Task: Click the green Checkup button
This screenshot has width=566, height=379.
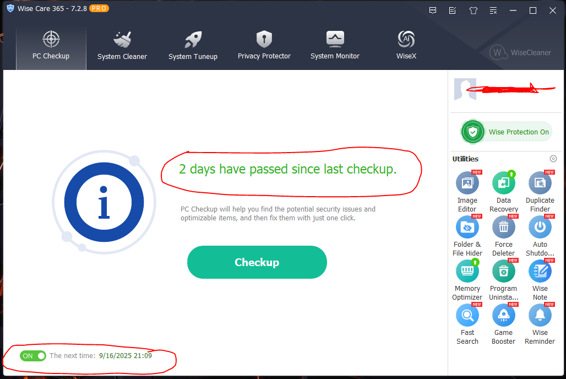Action: [257, 262]
